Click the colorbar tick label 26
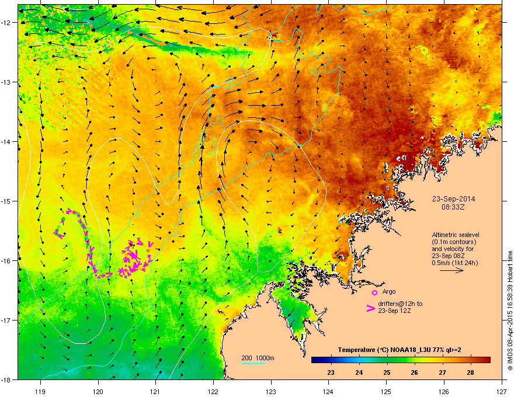514x397 pixels. [x=414, y=372]
